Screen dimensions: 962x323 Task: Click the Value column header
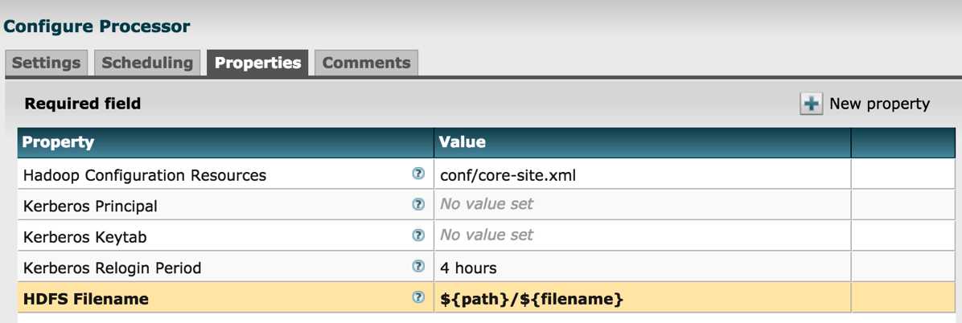[643, 143]
